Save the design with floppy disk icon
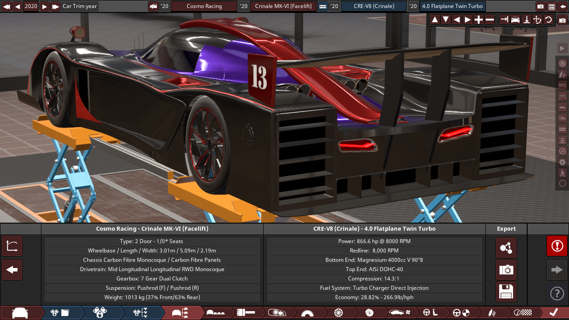569x320 pixels. pos(506,292)
